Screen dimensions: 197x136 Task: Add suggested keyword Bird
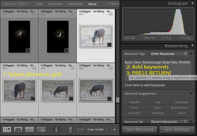(158, 108)
